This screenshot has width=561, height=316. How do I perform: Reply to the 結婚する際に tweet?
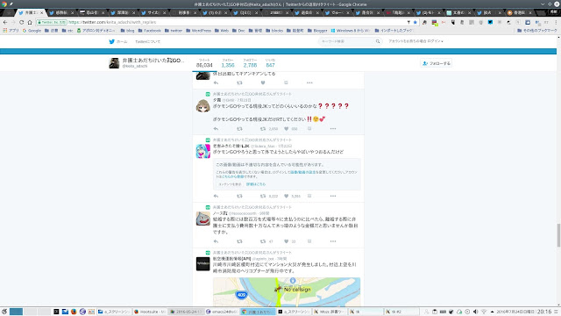click(216, 241)
